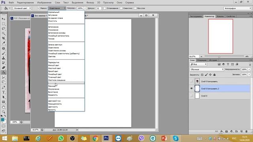Select the Type tool

tap(4, 92)
